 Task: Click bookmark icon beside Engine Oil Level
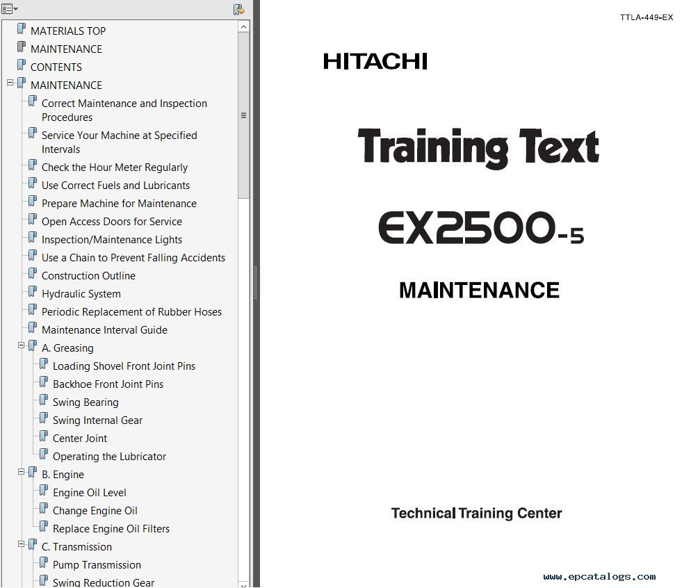tap(44, 491)
